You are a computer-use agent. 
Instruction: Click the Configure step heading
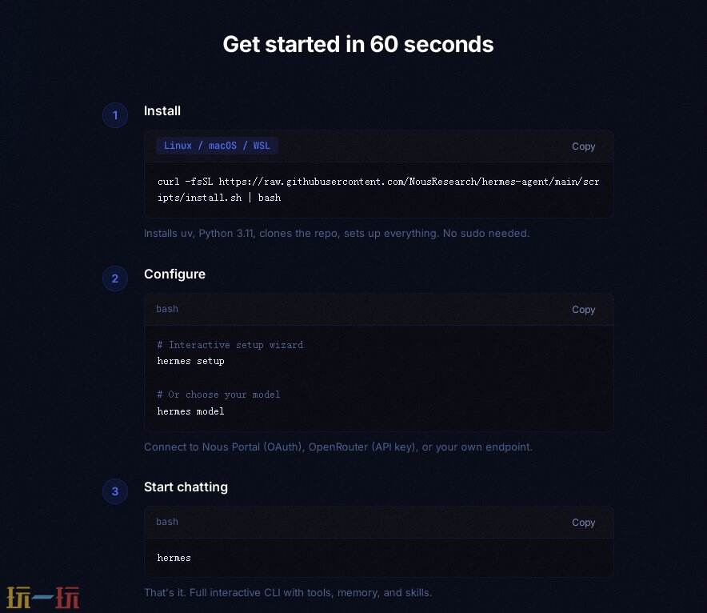pos(174,274)
